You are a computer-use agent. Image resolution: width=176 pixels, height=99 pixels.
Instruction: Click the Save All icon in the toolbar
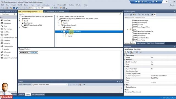tap(16, 8)
